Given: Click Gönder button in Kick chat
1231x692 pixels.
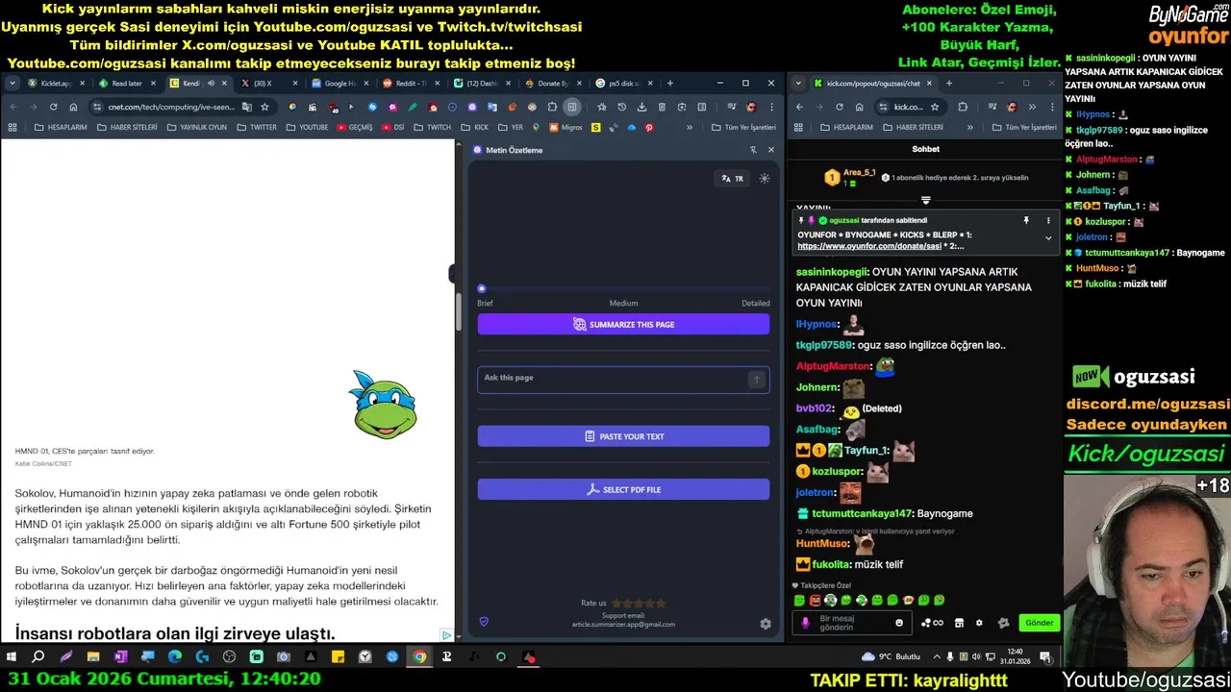Looking at the screenshot, I should tap(1039, 623).
